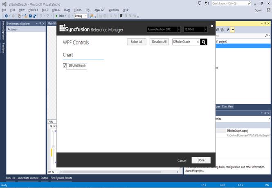This screenshot has height=188, width=272.
Task: Open the Server Explorer side tab
Action: [3, 30]
